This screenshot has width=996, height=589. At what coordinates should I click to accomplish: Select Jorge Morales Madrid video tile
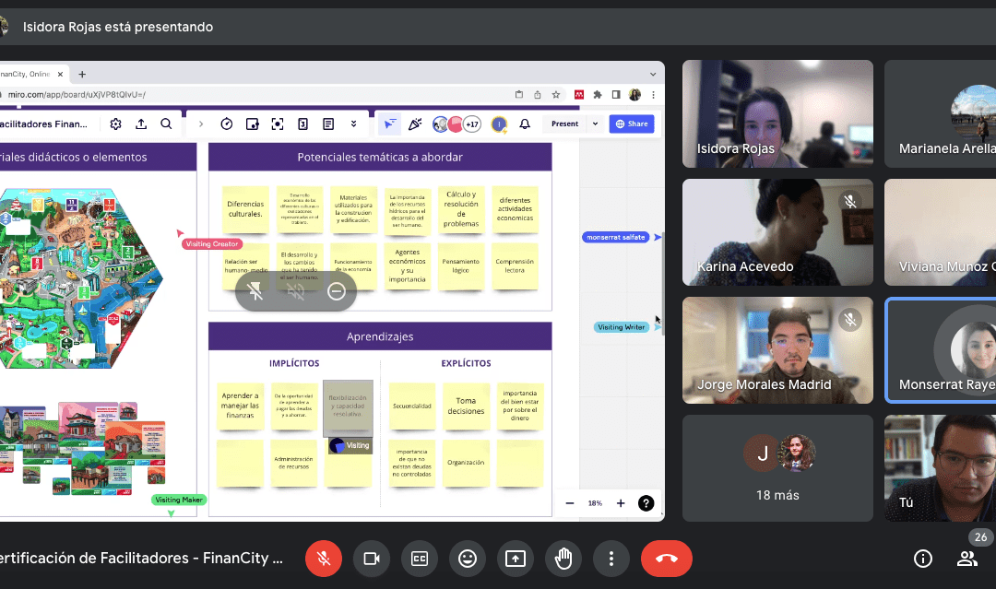point(777,350)
